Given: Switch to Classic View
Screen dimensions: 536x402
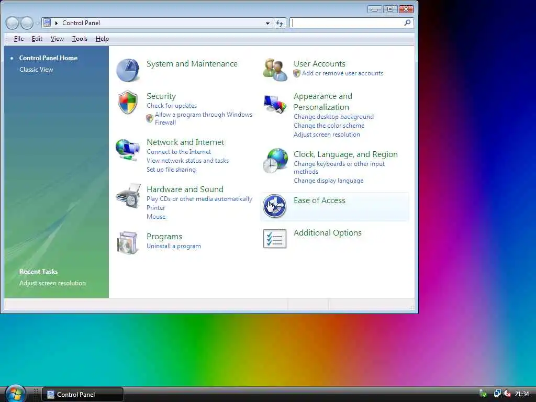Looking at the screenshot, I should click(36, 70).
